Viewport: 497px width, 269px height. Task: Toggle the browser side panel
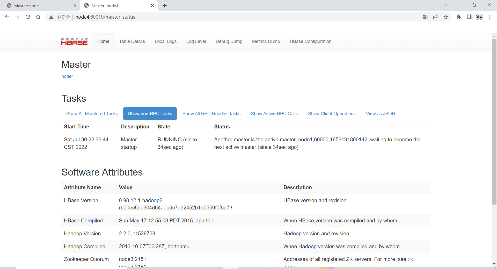(x=469, y=17)
